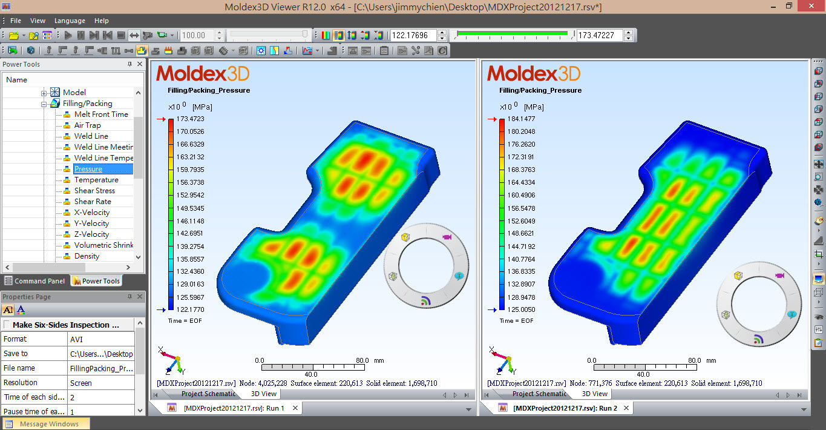Click the green camera capture icon
The image size is (826, 430).
162,36
